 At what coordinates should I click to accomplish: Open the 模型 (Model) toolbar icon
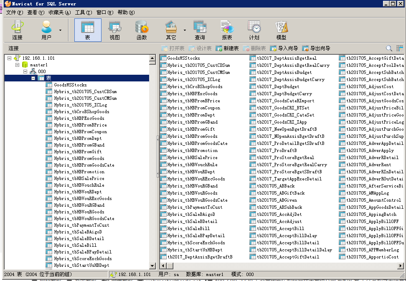(x=281, y=30)
